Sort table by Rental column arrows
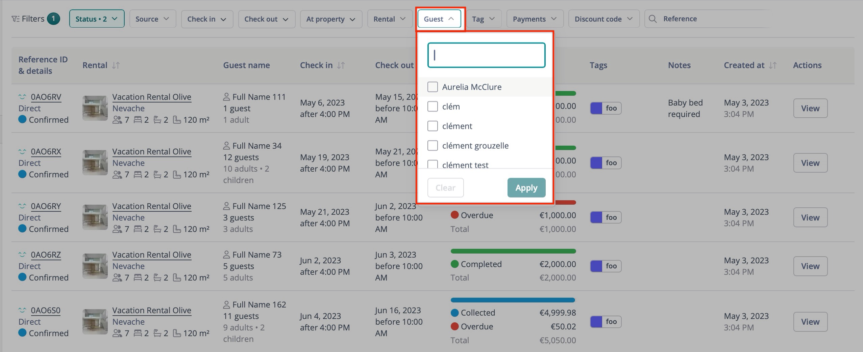Screen dimensions: 863x352 (x=116, y=65)
